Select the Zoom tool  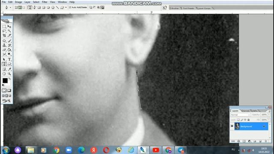click(9, 74)
